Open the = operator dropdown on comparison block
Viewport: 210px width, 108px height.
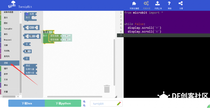pos(31,28)
